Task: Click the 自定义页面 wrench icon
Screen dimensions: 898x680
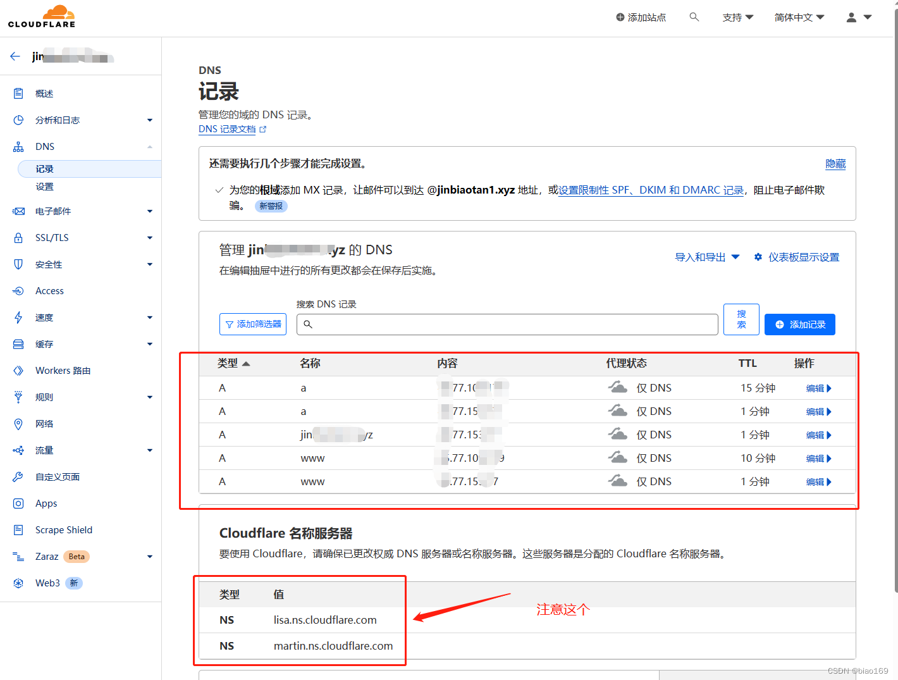Action: coord(18,477)
